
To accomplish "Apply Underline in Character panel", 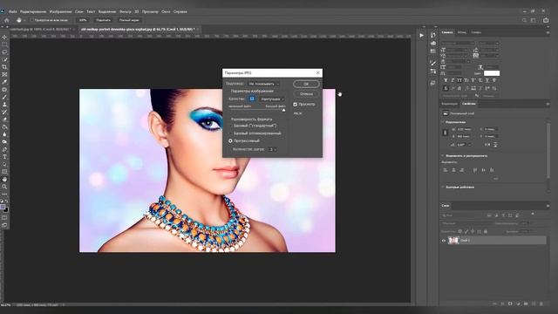I will [x=487, y=80].
